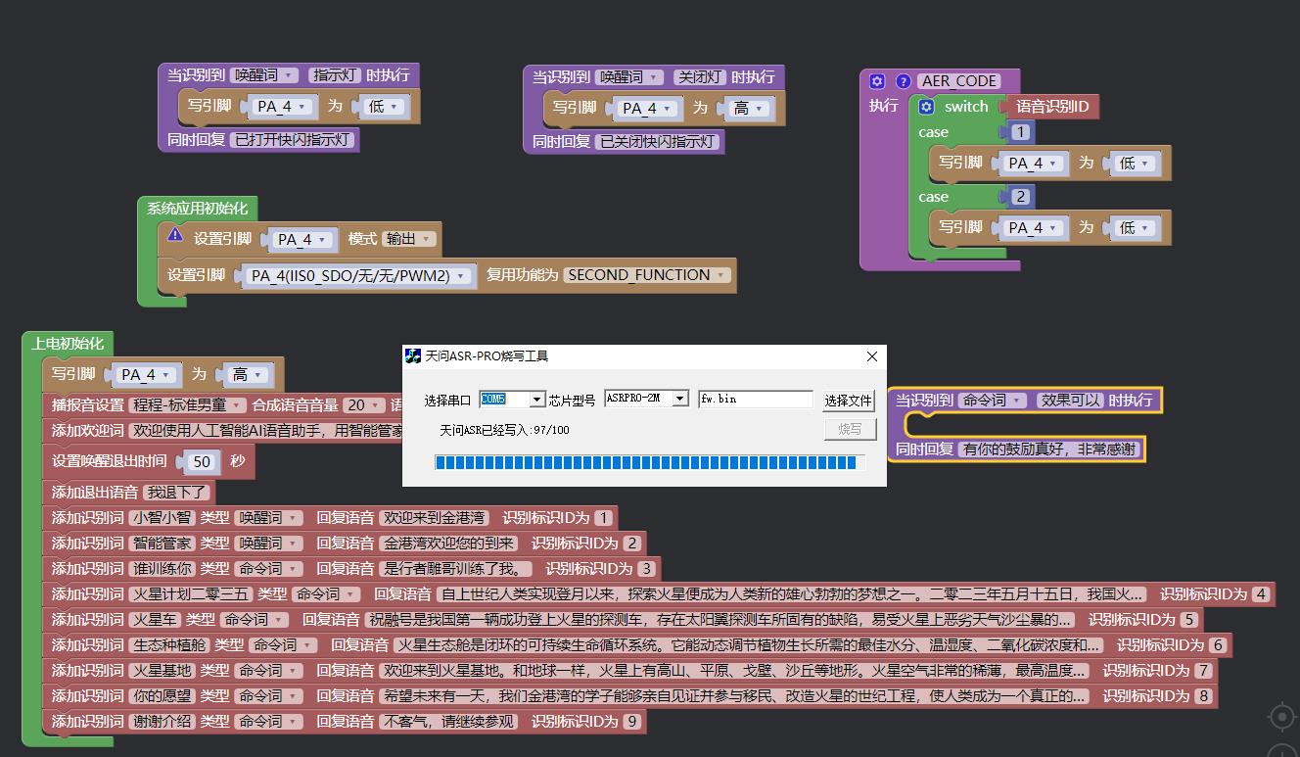This screenshot has height=757, width=1300.
Task: Edit reply 有你的鼓励真好,非常感谢
Action: (x=1048, y=449)
